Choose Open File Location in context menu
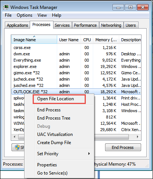This screenshot has width=153, height=179. pyautogui.click(x=59, y=99)
